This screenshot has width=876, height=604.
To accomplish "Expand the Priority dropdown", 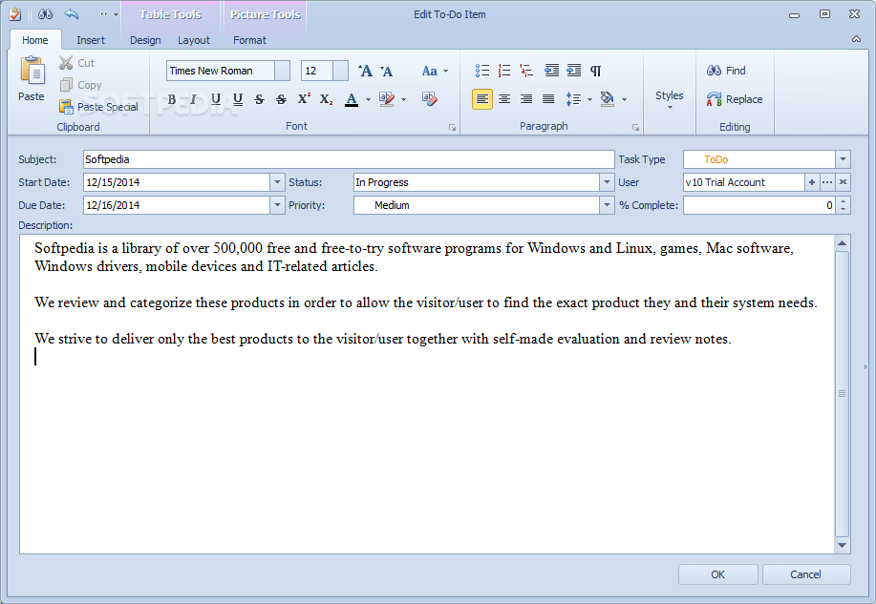I will [x=607, y=205].
